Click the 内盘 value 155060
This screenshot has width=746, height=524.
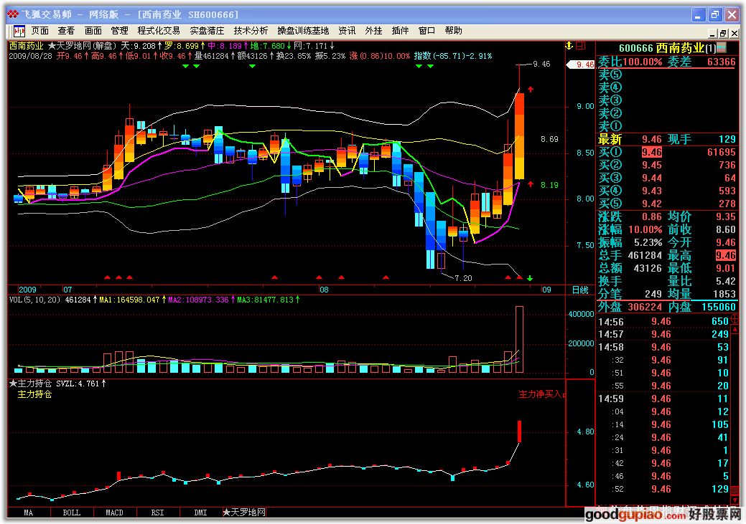pyautogui.click(x=719, y=307)
